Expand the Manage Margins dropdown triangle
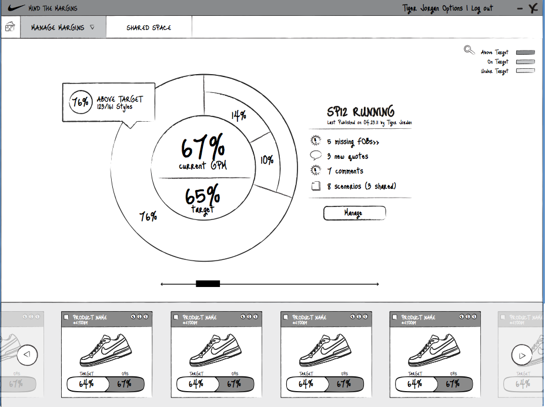 [92, 27]
